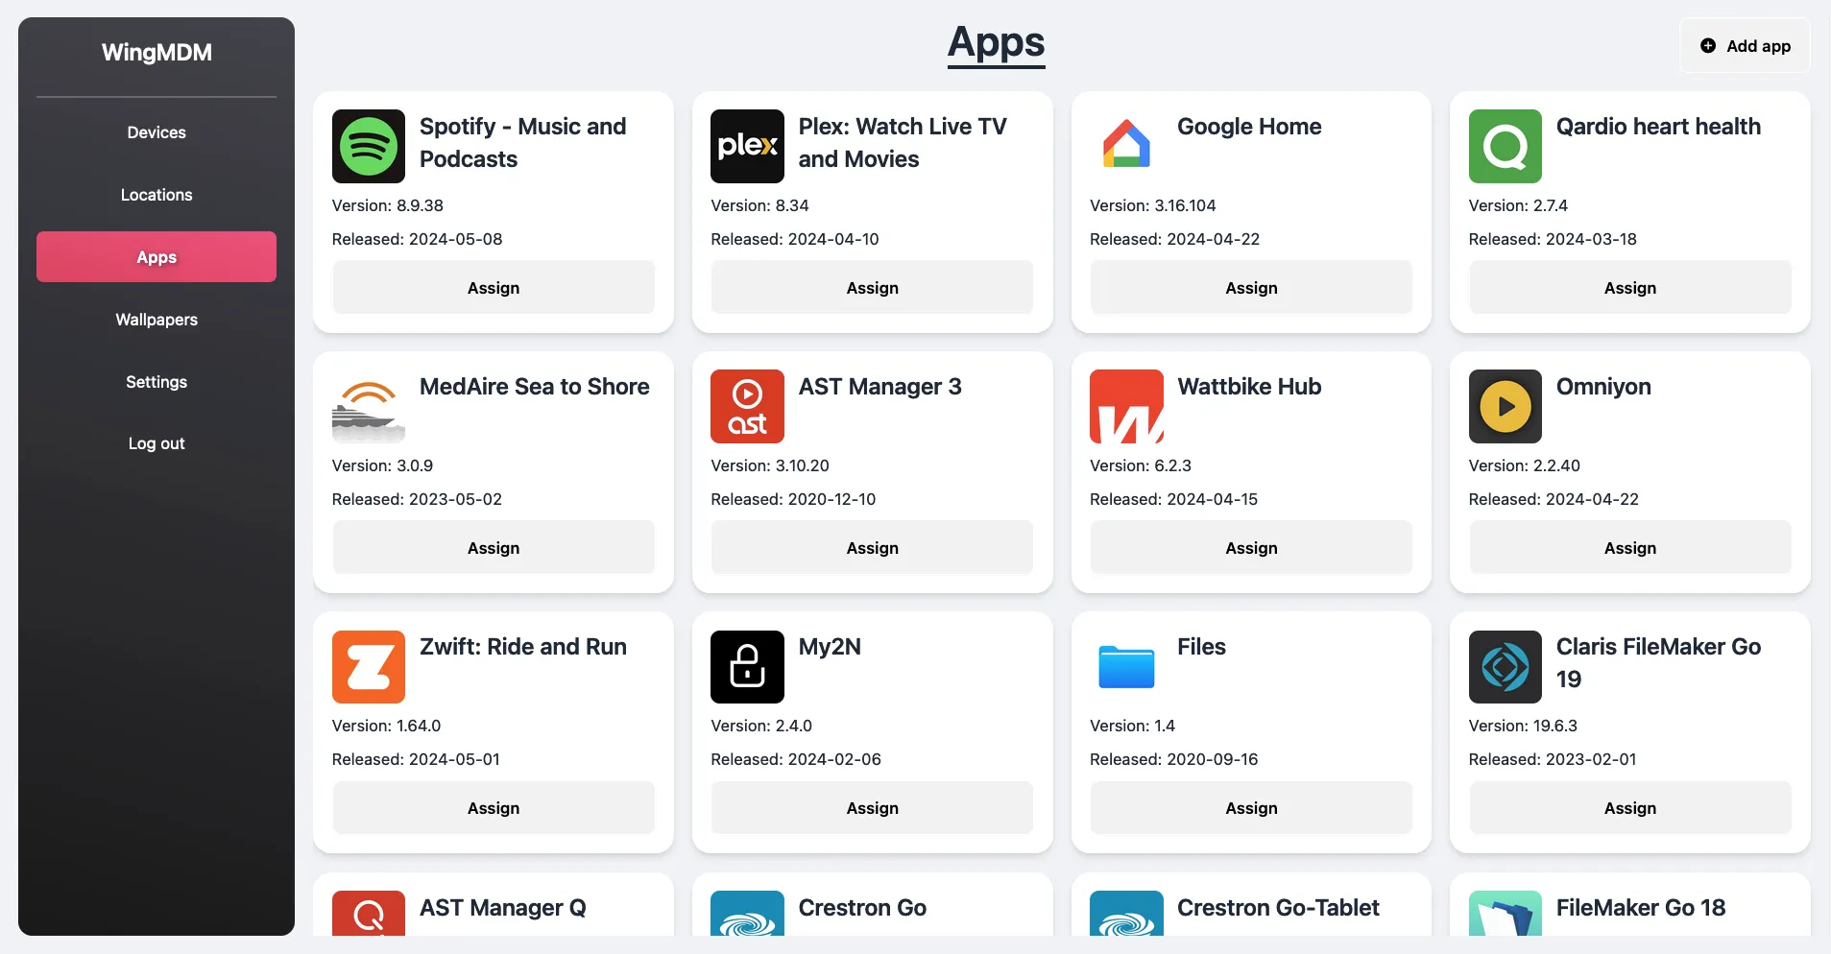Open the Claris FileMaker Go 19 icon
This screenshot has width=1831, height=954.
point(1505,666)
